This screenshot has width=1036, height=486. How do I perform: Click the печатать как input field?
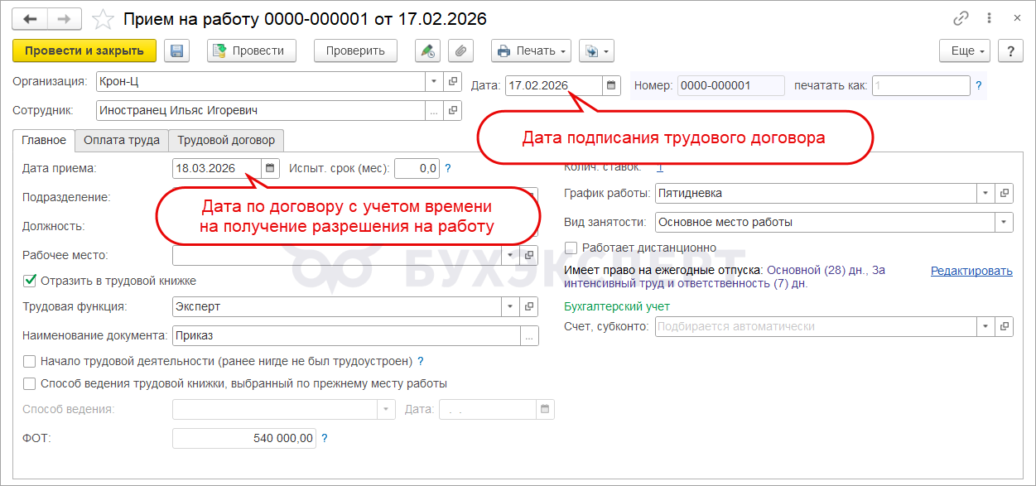(x=921, y=85)
